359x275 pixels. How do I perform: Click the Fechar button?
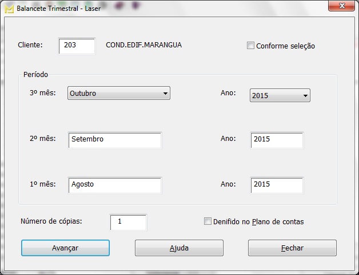tap(292, 248)
